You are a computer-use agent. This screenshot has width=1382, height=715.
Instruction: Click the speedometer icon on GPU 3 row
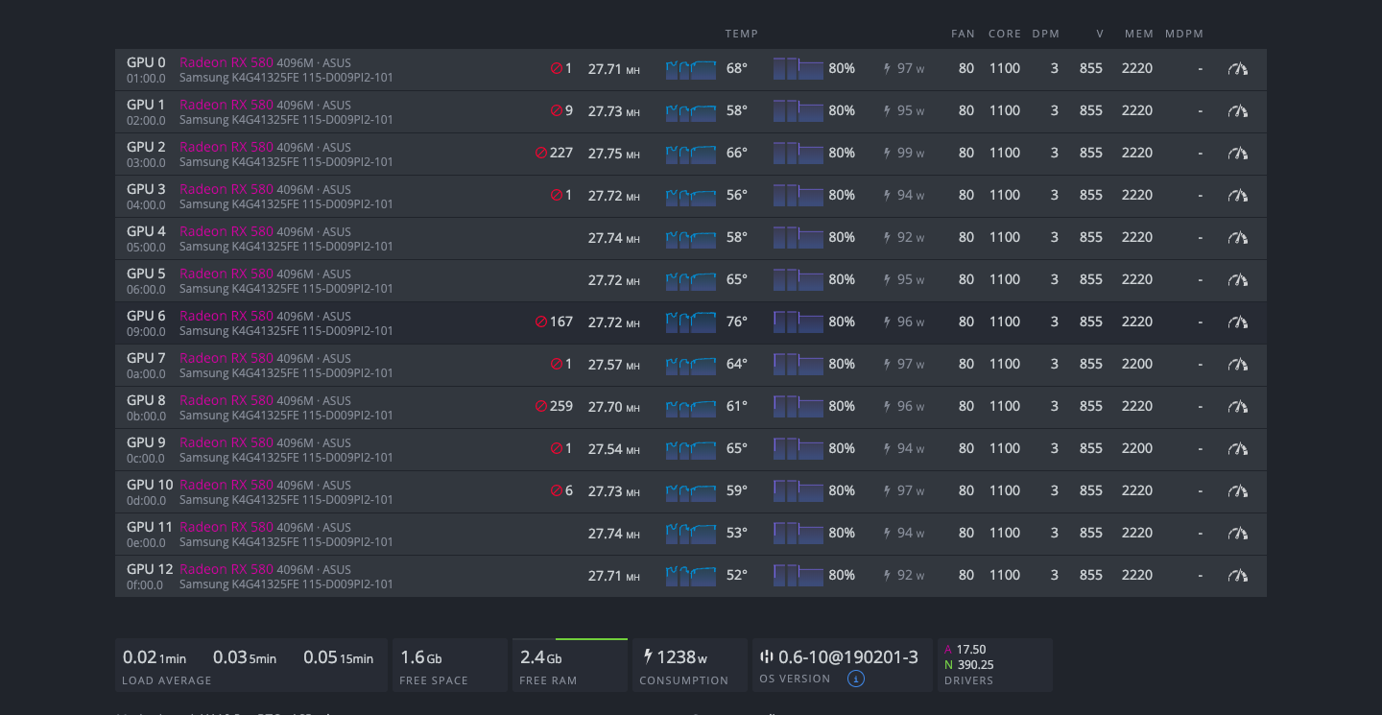[x=1238, y=195]
